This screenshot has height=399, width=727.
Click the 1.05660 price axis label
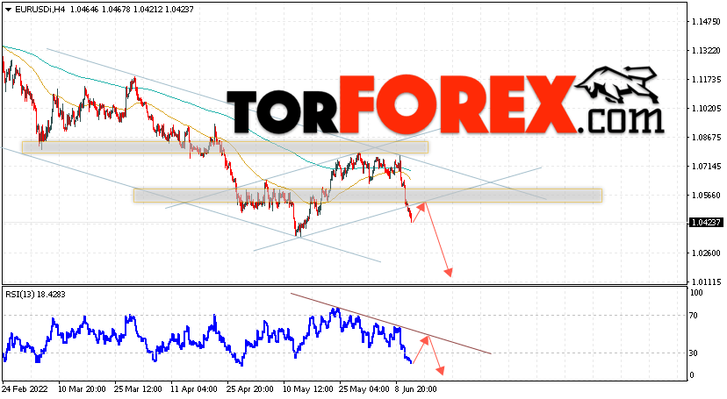coord(706,196)
